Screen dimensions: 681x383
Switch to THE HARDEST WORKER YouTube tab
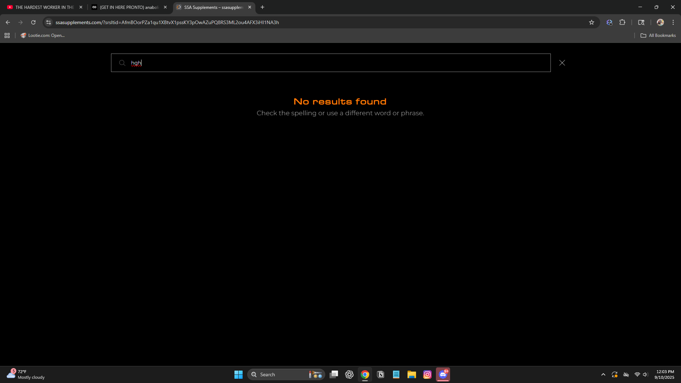[x=44, y=7]
